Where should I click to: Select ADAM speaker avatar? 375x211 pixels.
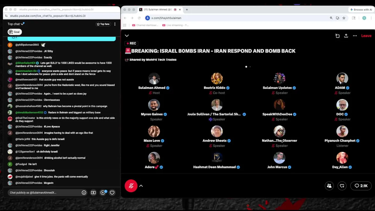click(342, 79)
